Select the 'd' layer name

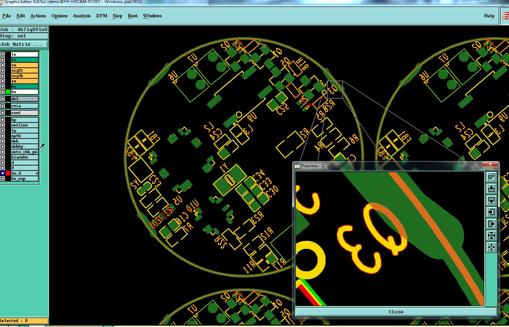pyautogui.click(x=25, y=162)
